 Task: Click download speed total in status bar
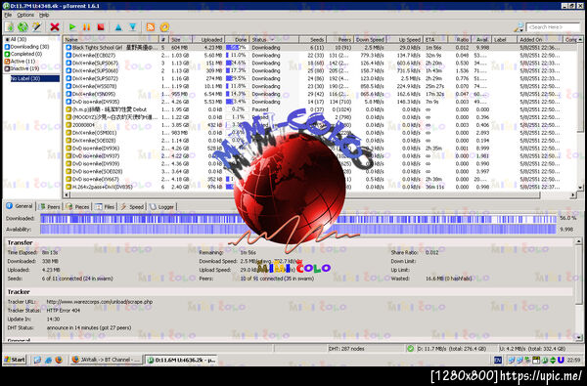coord(452,349)
